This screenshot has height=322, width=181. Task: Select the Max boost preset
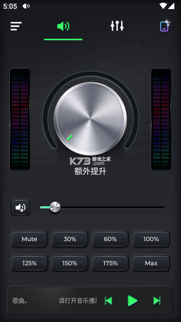click(x=151, y=263)
